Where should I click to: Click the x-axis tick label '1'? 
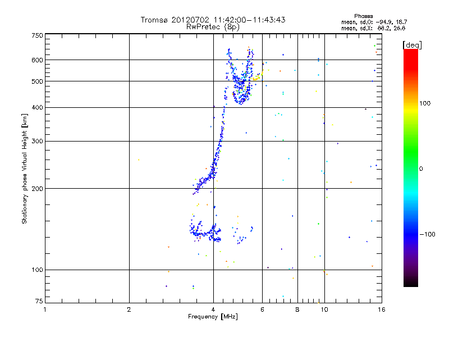tap(45, 309)
